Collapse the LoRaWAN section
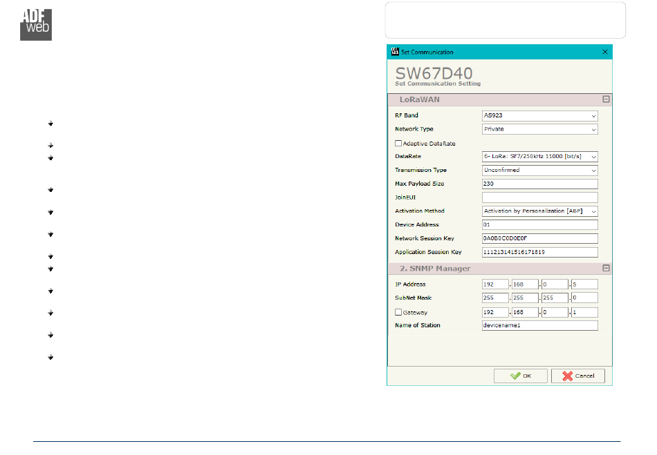Screen dimensions: 657x455 pos(606,99)
